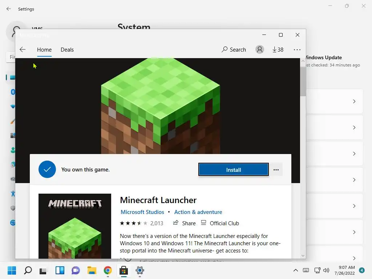Open the Windows Start menu
The image size is (372, 279).
(x=12, y=270)
